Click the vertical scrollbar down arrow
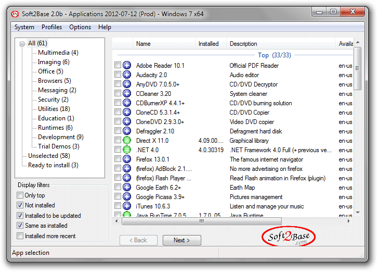This screenshot has height=272, width=378. click(357, 213)
